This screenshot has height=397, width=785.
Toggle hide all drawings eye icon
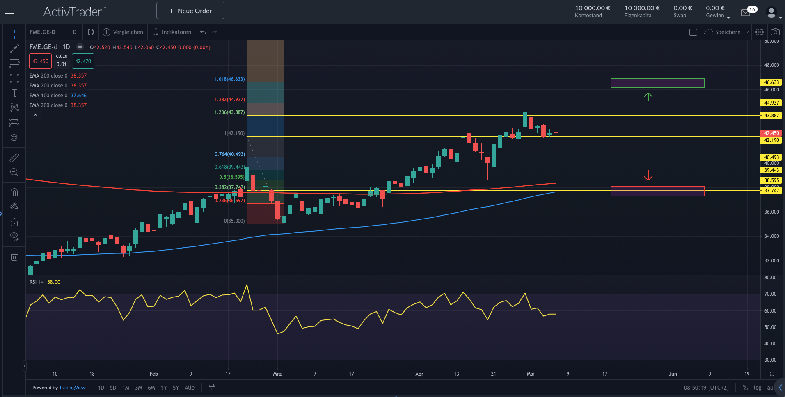[x=14, y=236]
